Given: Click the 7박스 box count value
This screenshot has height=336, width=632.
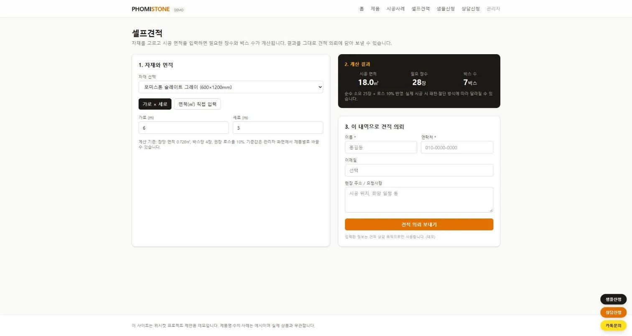Looking at the screenshot, I should 470,83.
